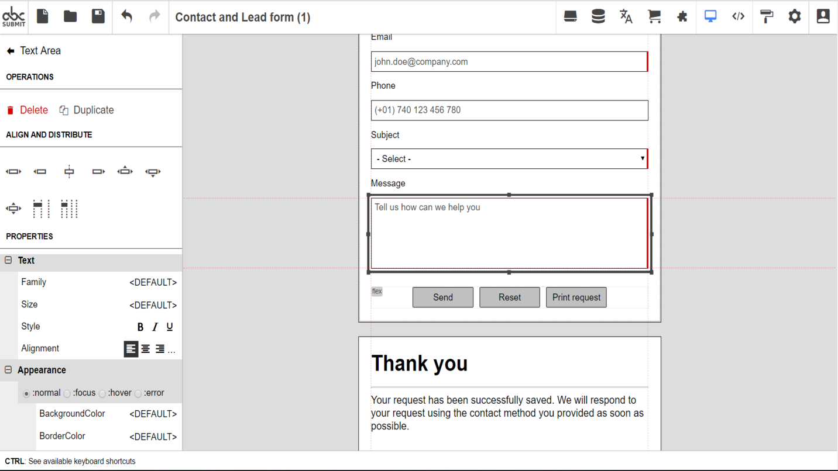
Task: Delete the selected Text Area
Action: [27, 110]
